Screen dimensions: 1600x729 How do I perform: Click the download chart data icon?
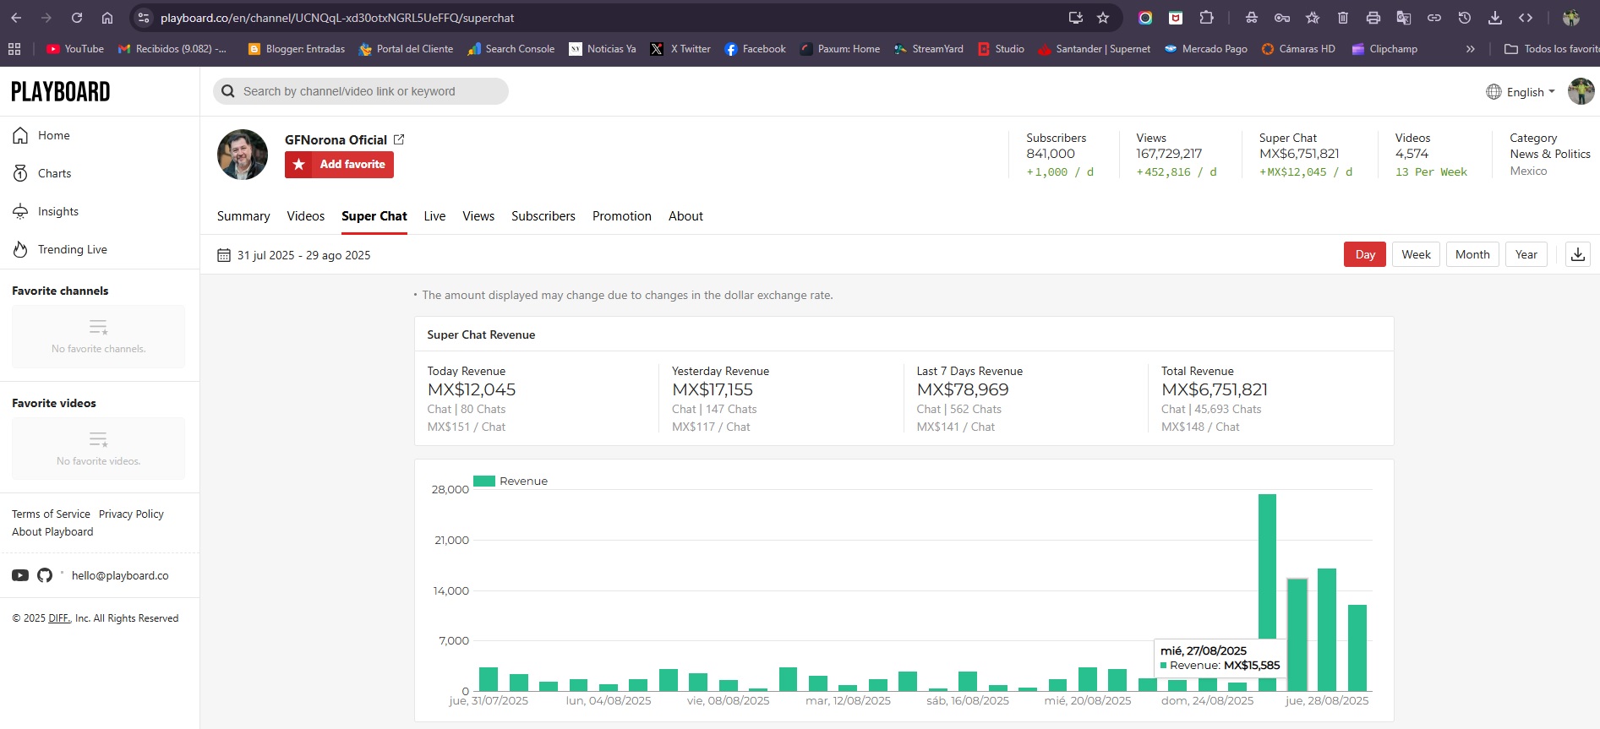coord(1577,254)
